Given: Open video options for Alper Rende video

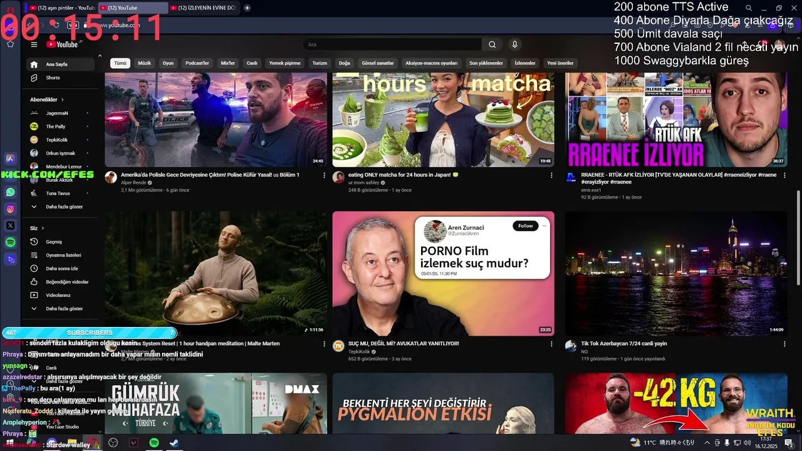Looking at the screenshot, I should [324, 175].
